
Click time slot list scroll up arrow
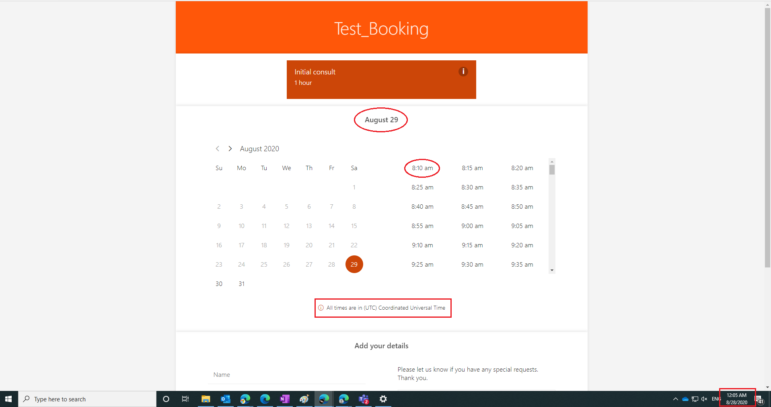[x=552, y=161]
